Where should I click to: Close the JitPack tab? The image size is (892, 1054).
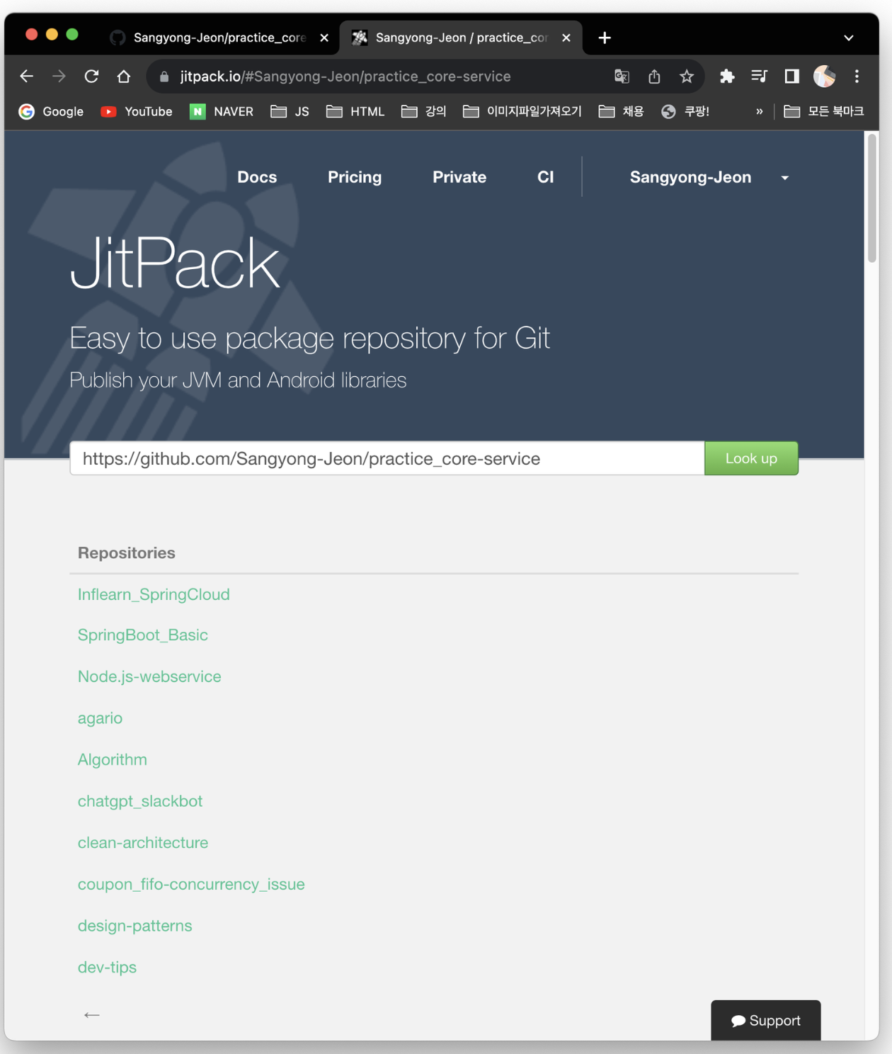coord(566,38)
